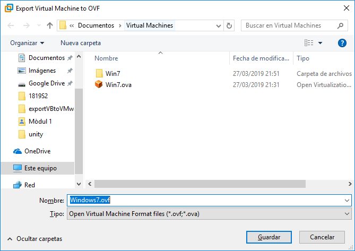Click the refresh icon in address bar

click(x=229, y=25)
